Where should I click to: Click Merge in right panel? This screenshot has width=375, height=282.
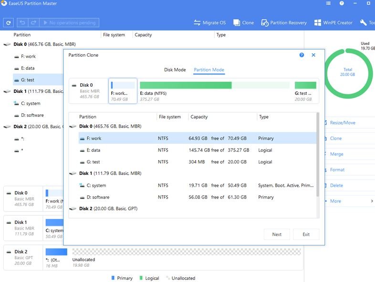click(336, 154)
